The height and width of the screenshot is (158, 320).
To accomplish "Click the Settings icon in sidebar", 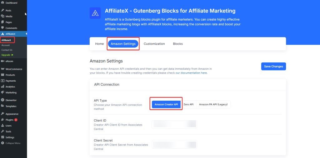I will pyautogui.click(x=2, y=137).
